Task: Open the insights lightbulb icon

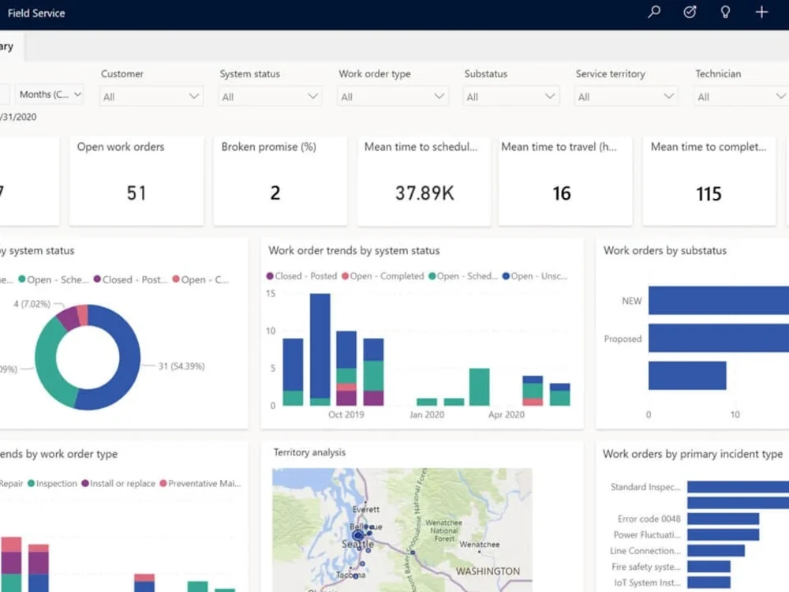Action: click(724, 12)
